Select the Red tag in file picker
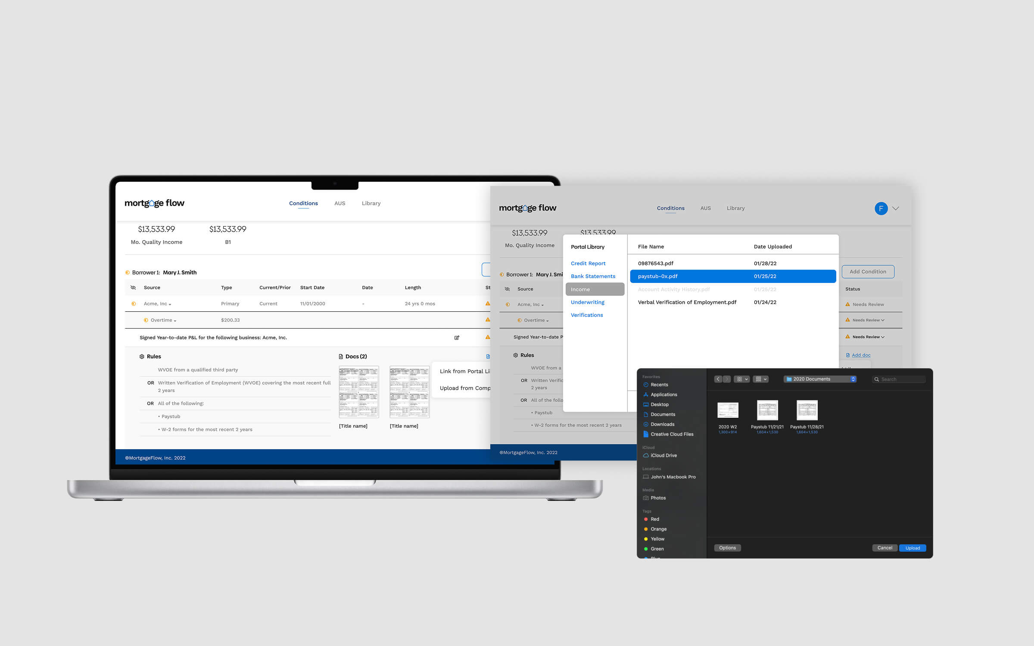Viewport: 1034px width, 646px height. click(x=654, y=519)
